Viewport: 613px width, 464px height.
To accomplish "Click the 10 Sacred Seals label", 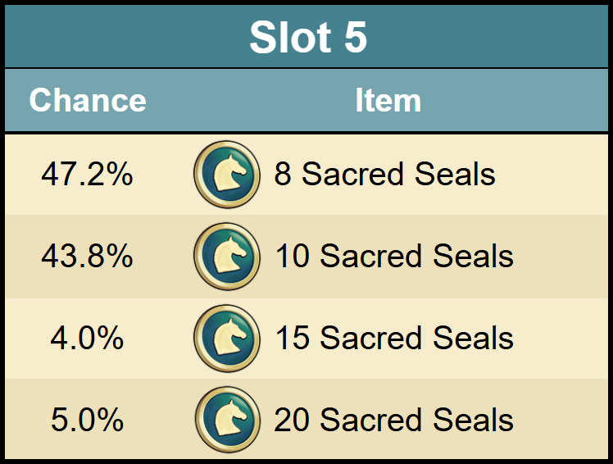I will (x=394, y=257).
